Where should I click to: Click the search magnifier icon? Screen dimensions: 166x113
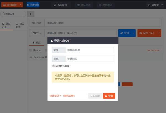[x=4, y=14]
